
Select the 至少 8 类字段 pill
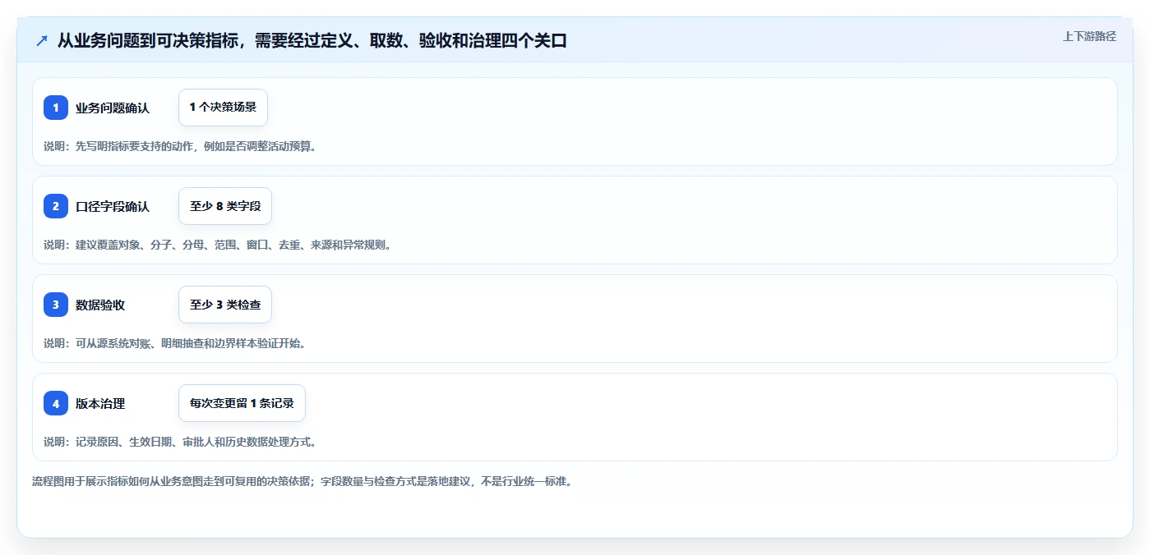coord(225,206)
